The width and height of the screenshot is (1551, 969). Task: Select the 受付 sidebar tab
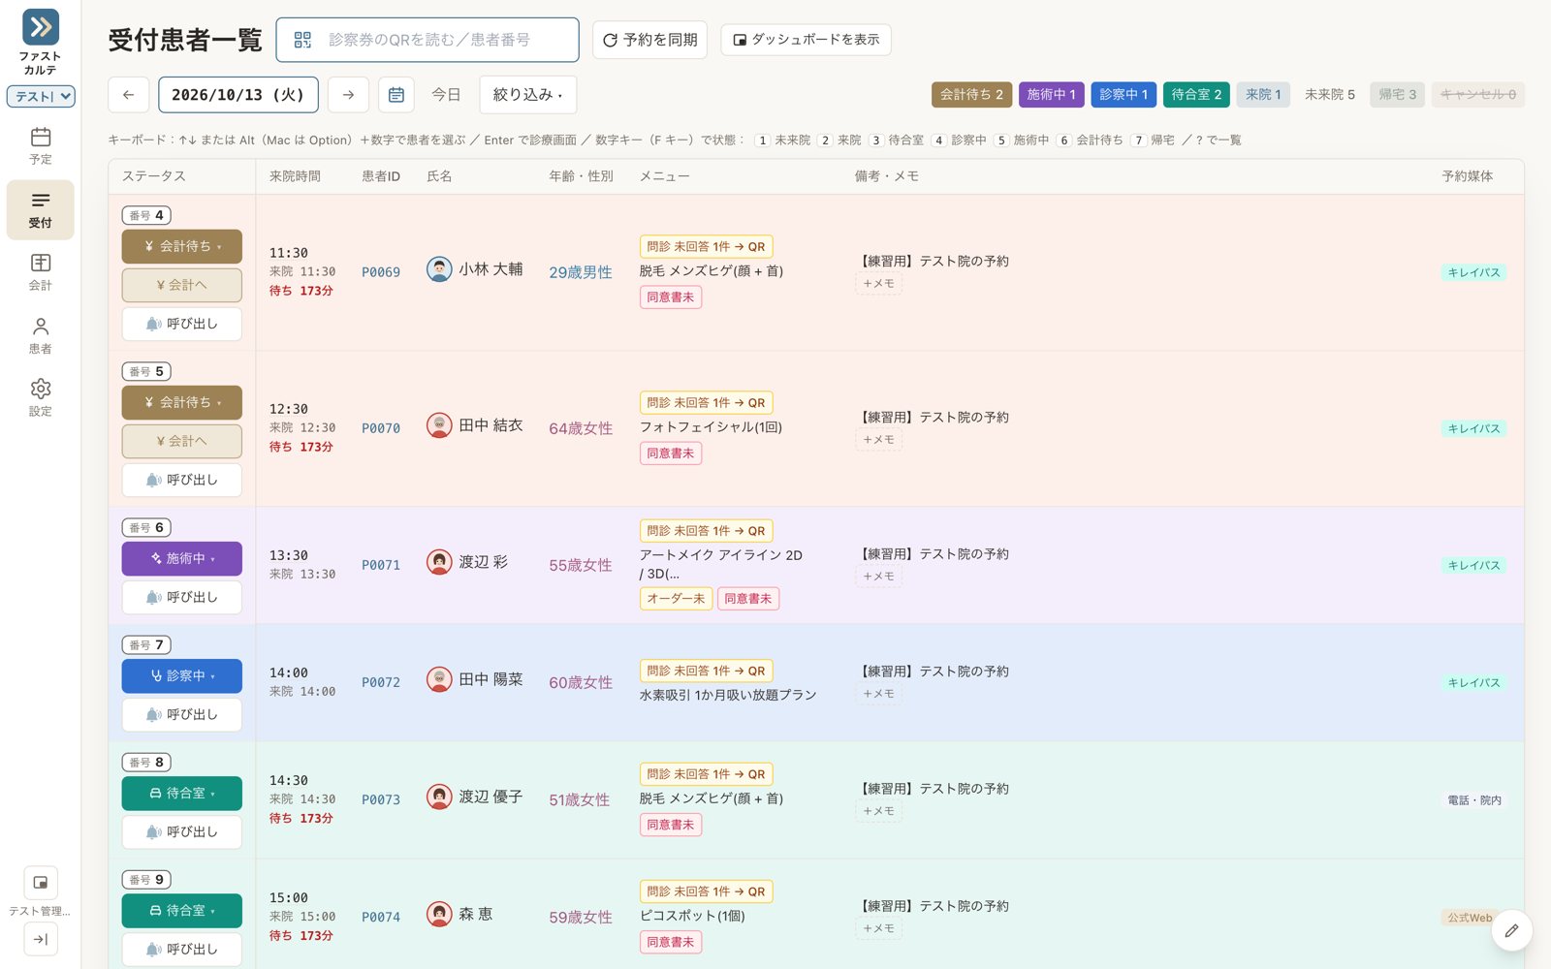40,209
